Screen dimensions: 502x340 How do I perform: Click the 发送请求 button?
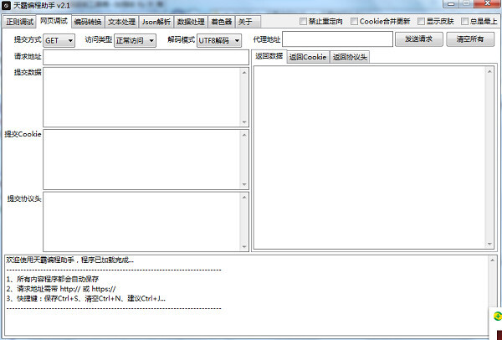pos(419,39)
